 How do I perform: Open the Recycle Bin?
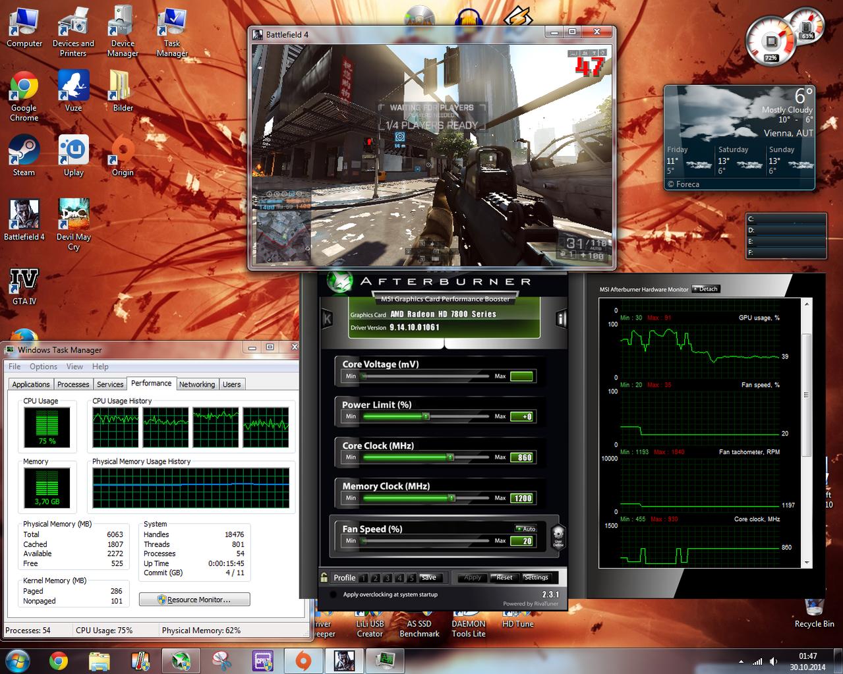coord(815,613)
